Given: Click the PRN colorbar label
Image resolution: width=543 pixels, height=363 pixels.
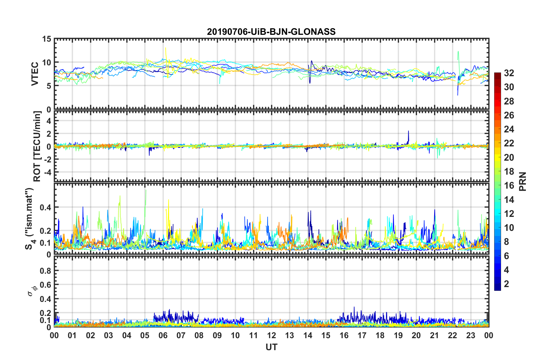Looking at the screenshot, I should pyautogui.click(x=523, y=181).
